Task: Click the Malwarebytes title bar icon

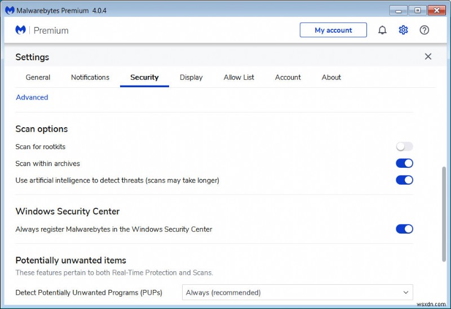Action: pyautogui.click(x=10, y=10)
